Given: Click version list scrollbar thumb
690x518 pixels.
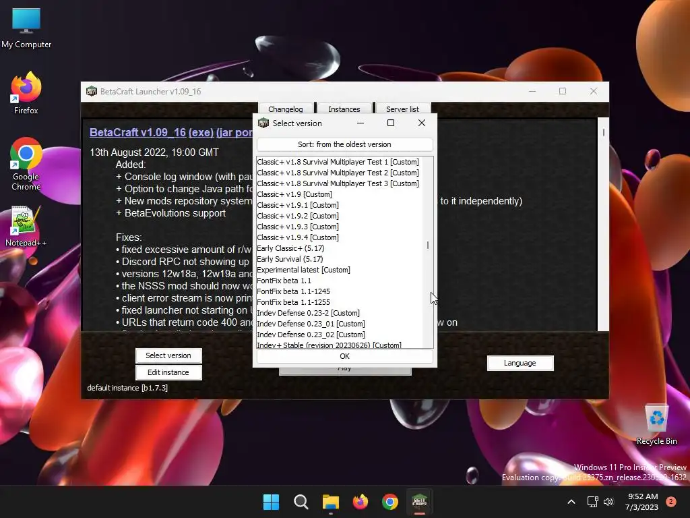Looking at the screenshot, I should point(428,245).
